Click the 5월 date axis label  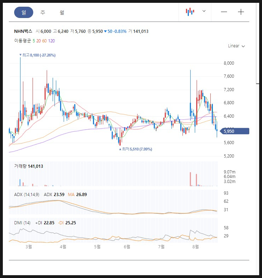(x=97, y=247)
